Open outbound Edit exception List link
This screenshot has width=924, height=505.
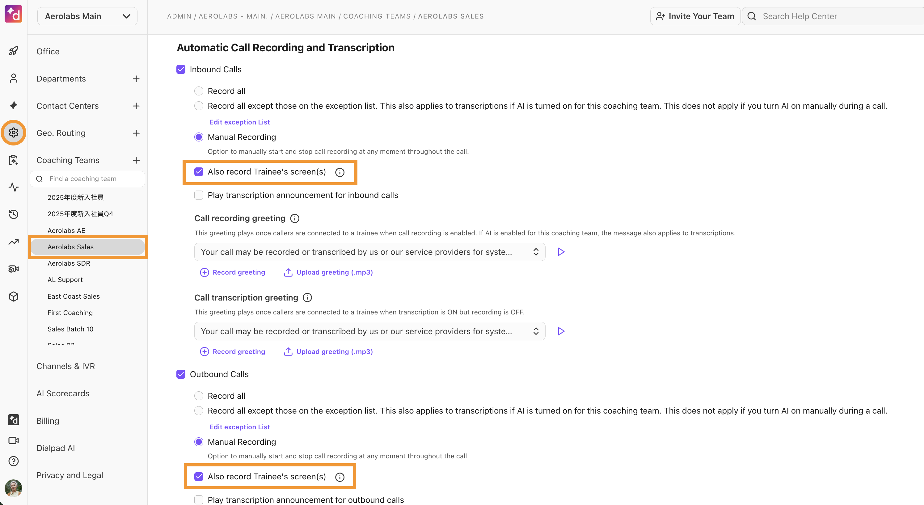tap(240, 427)
